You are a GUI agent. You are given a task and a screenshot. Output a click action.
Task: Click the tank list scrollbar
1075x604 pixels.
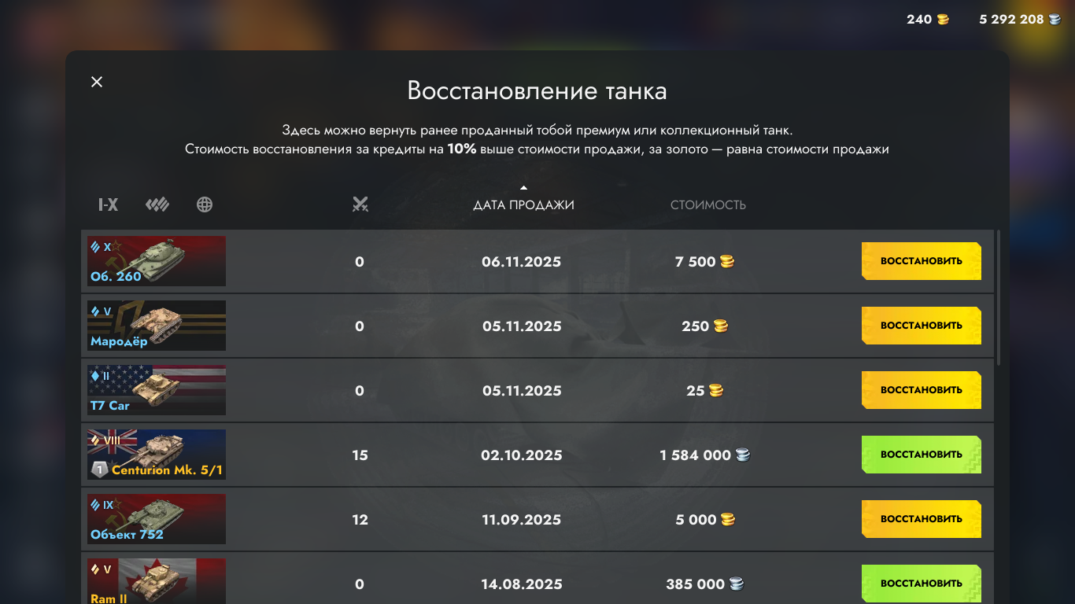(999, 297)
